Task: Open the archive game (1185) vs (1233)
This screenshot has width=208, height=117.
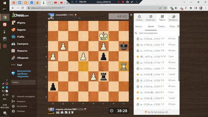Action: tap(156, 45)
